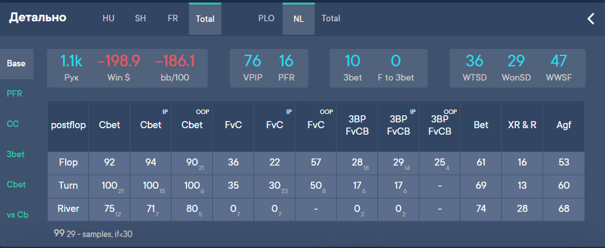Open the vs Cb sidebar section
Image resolution: width=605 pixels, height=248 pixels.
click(17, 215)
